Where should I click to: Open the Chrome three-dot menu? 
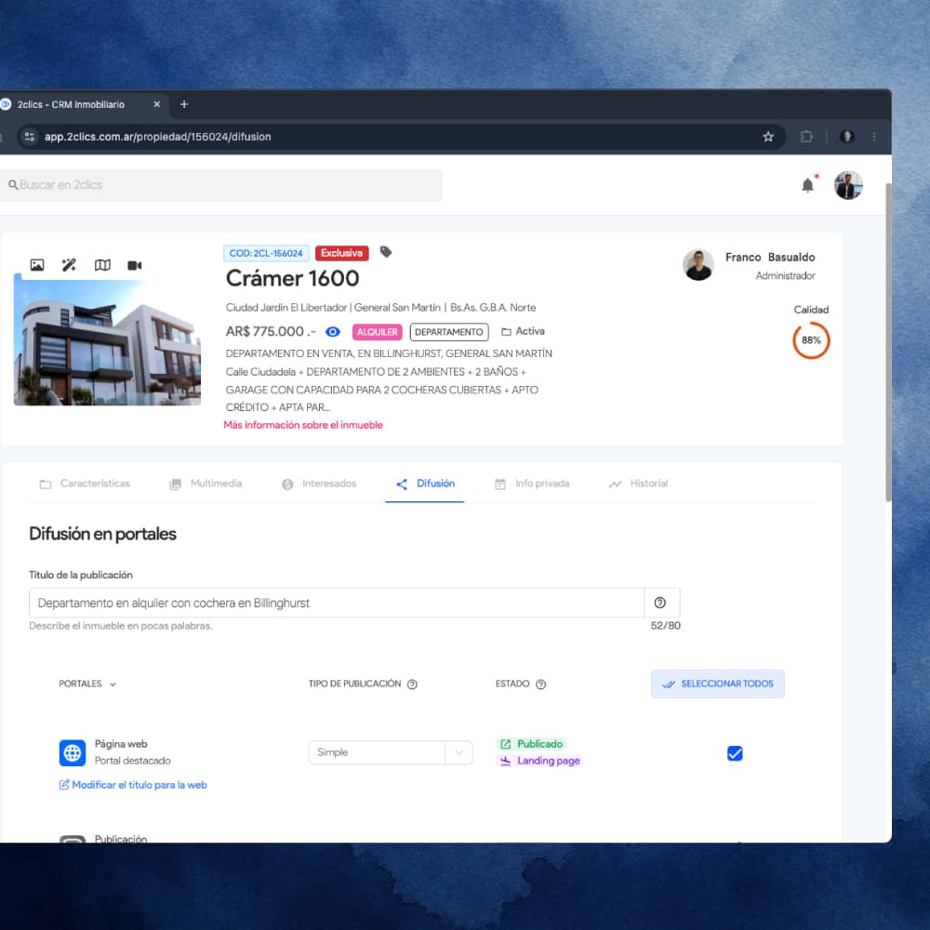(874, 137)
